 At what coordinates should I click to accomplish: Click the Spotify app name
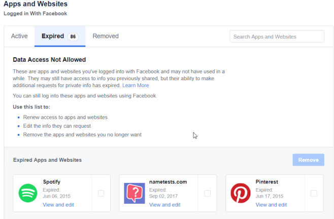[x=52, y=182]
